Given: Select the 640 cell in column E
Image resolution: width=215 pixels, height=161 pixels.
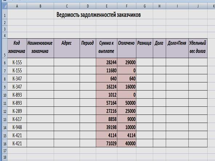Looking at the screenshot, I should (107, 78).
